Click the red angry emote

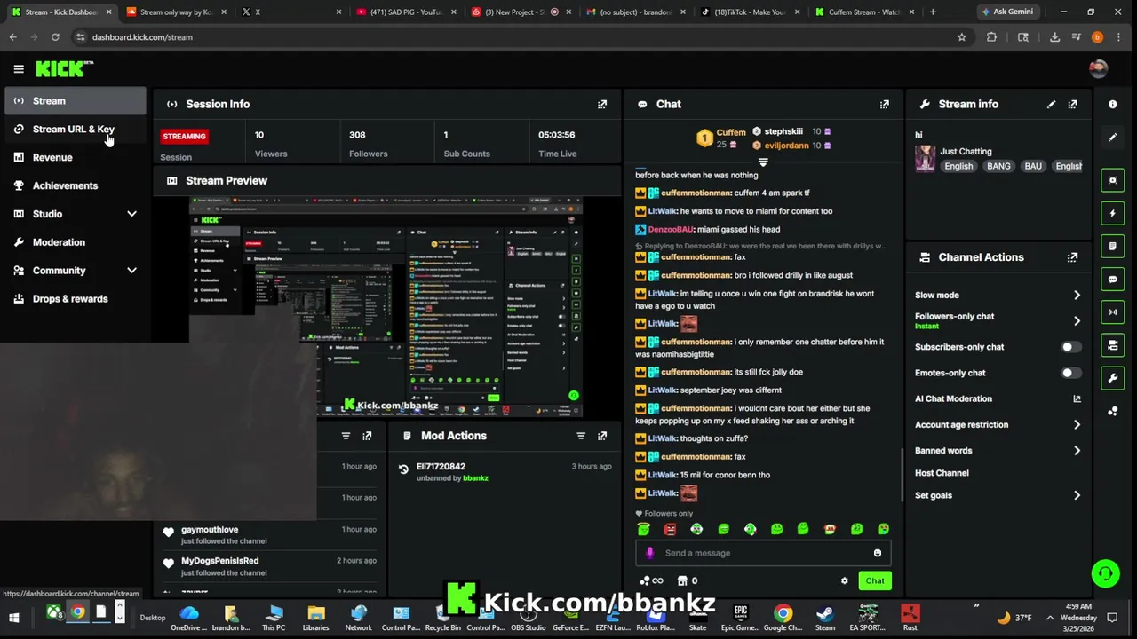[670, 529]
